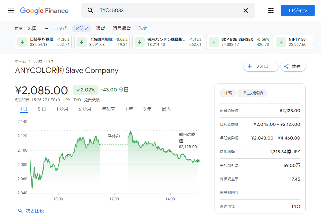Image resolution: width=321 pixels, height=216 pixels.
Task: Switch chart range to 年初来
Action: pyautogui.click(x=108, y=109)
